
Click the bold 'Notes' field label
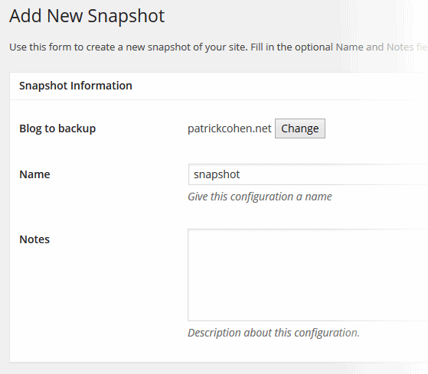pyautogui.click(x=34, y=239)
